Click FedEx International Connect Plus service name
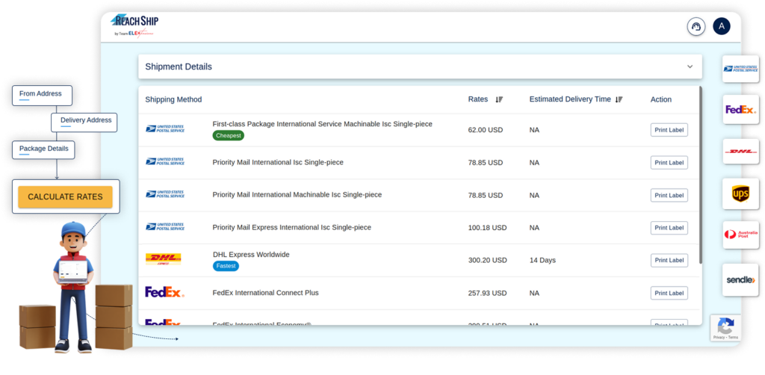765x375 pixels. 265,293
